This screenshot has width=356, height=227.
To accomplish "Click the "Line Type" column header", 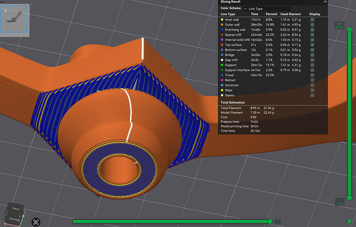I will [228, 14].
